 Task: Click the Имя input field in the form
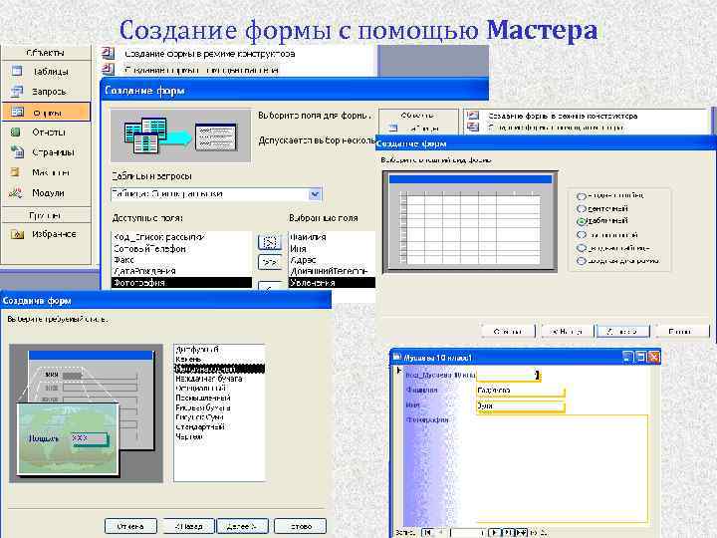click(521, 406)
